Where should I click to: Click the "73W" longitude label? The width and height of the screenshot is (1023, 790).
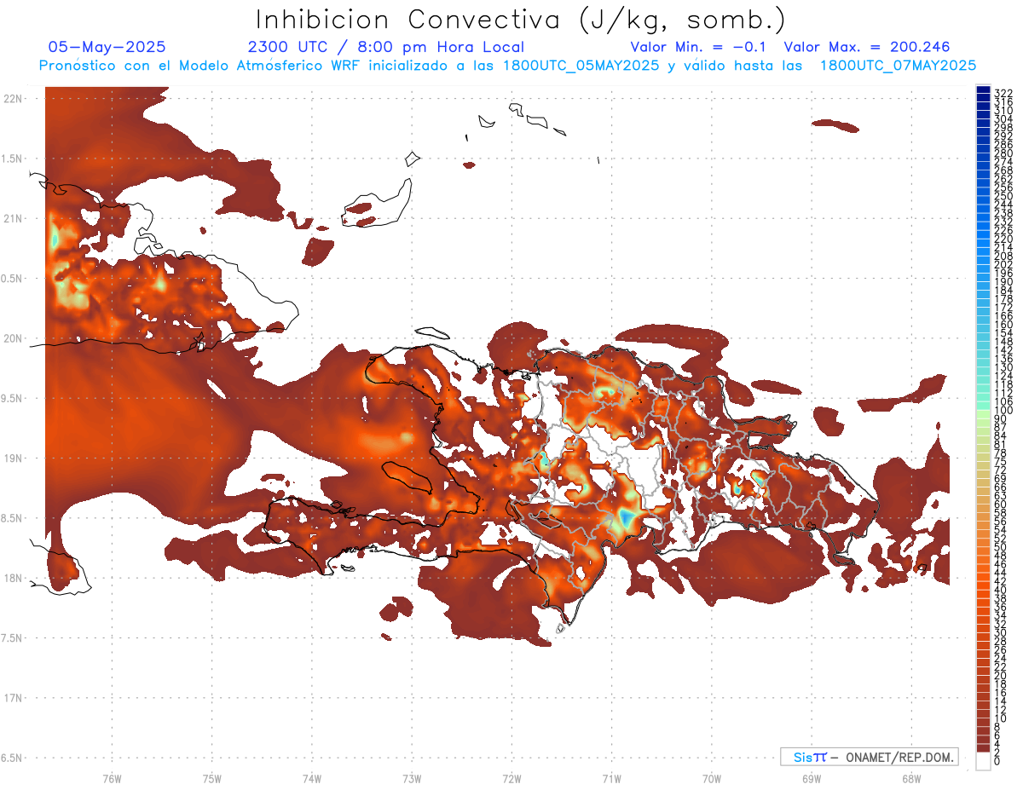tap(412, 778)
